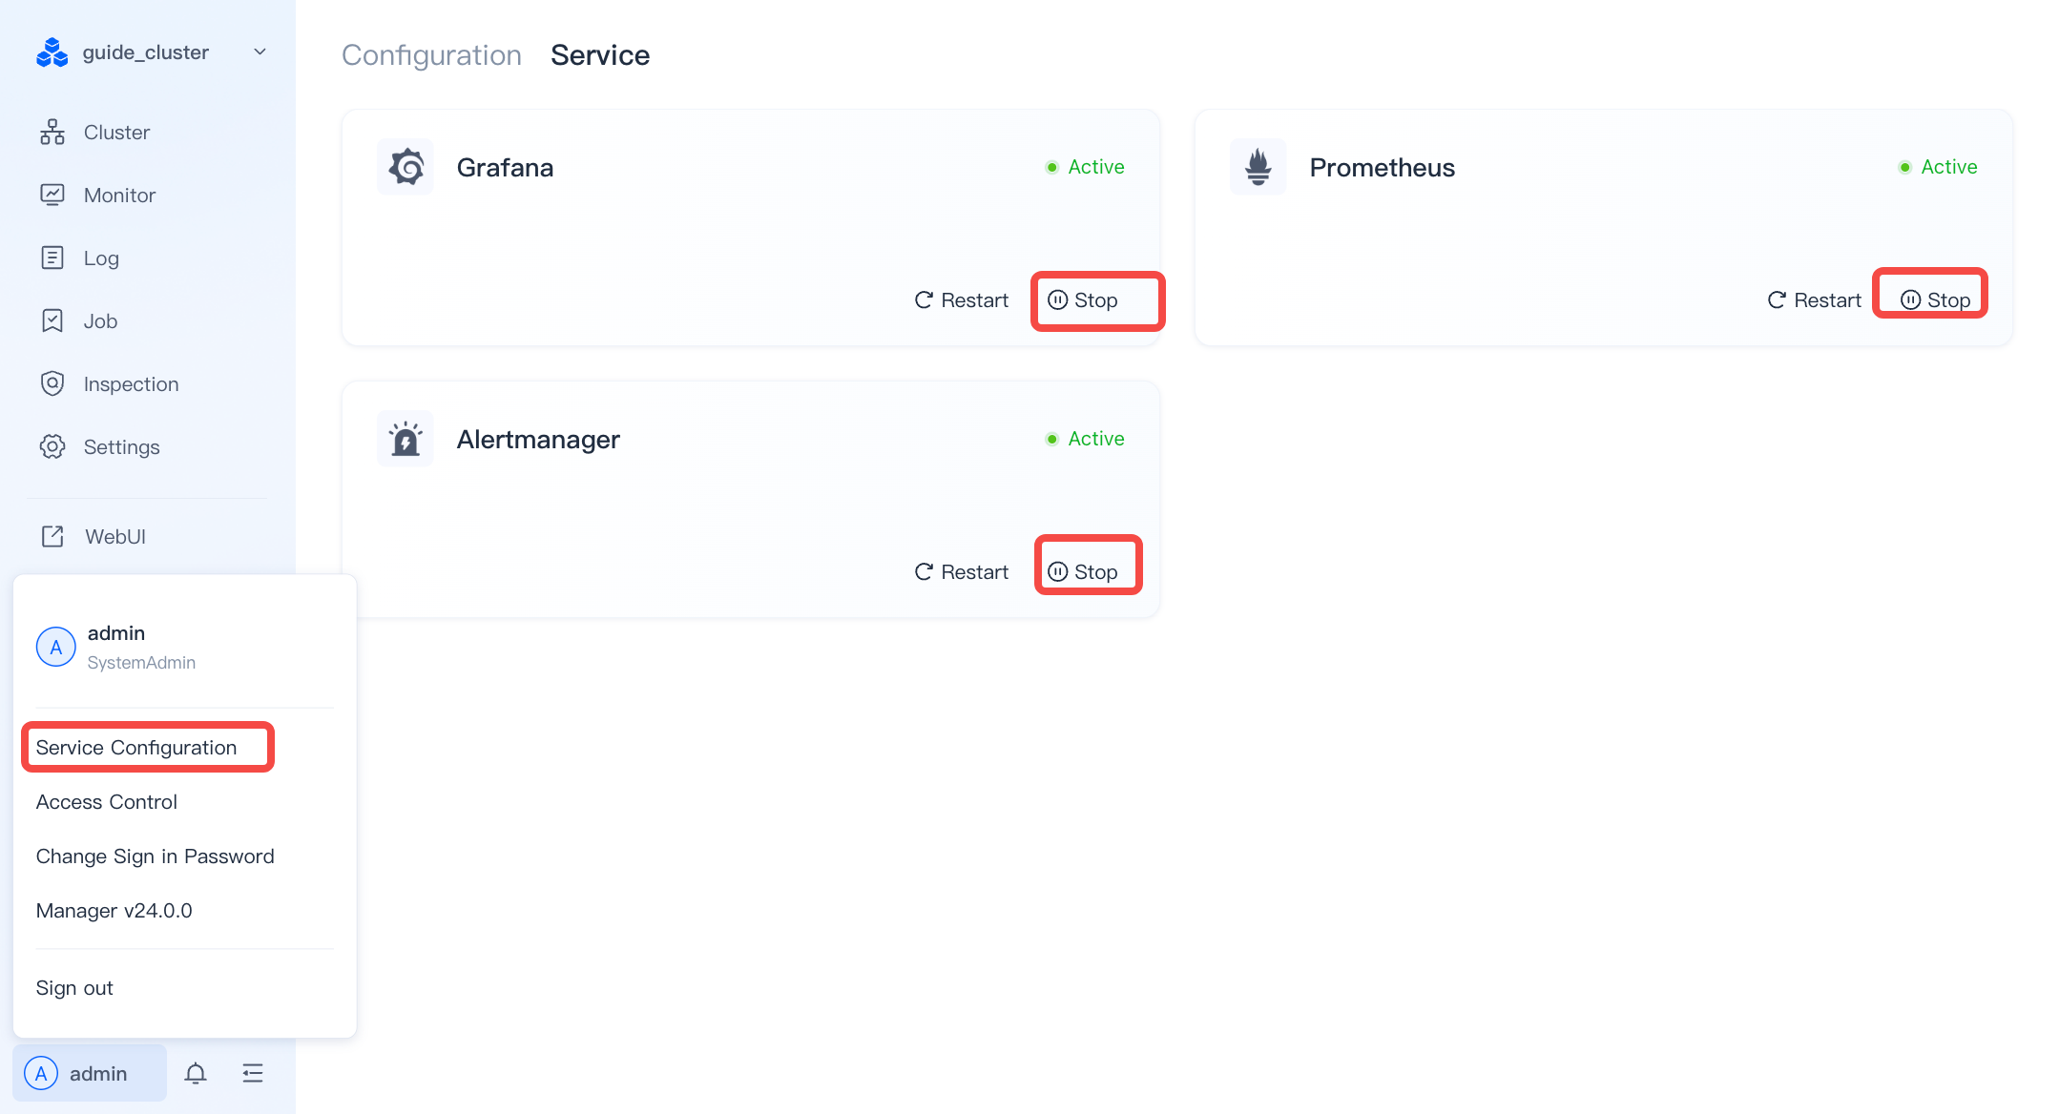Click the Grafana service logo icon
Image resolution: width=2059 pixels, height=1114 pixels.
point(406,167)
